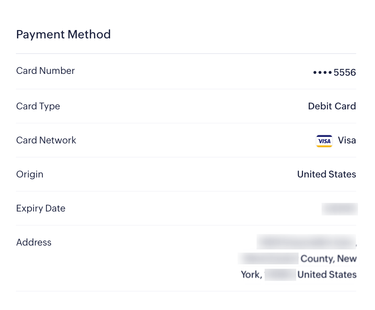Viewport: 375px width, 310px height.
Task: Click the Debit Card value
Action: pyautogui.click(x=332, y=106)
